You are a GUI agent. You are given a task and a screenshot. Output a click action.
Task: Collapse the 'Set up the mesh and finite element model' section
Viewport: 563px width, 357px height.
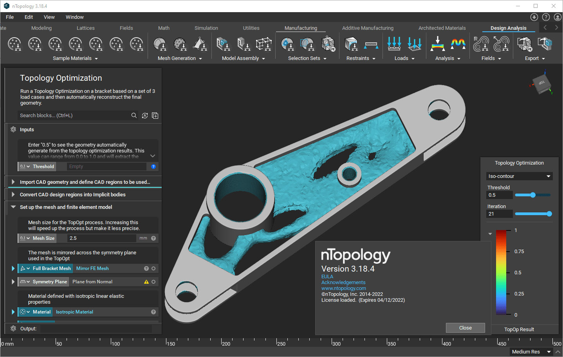point(13,207)
